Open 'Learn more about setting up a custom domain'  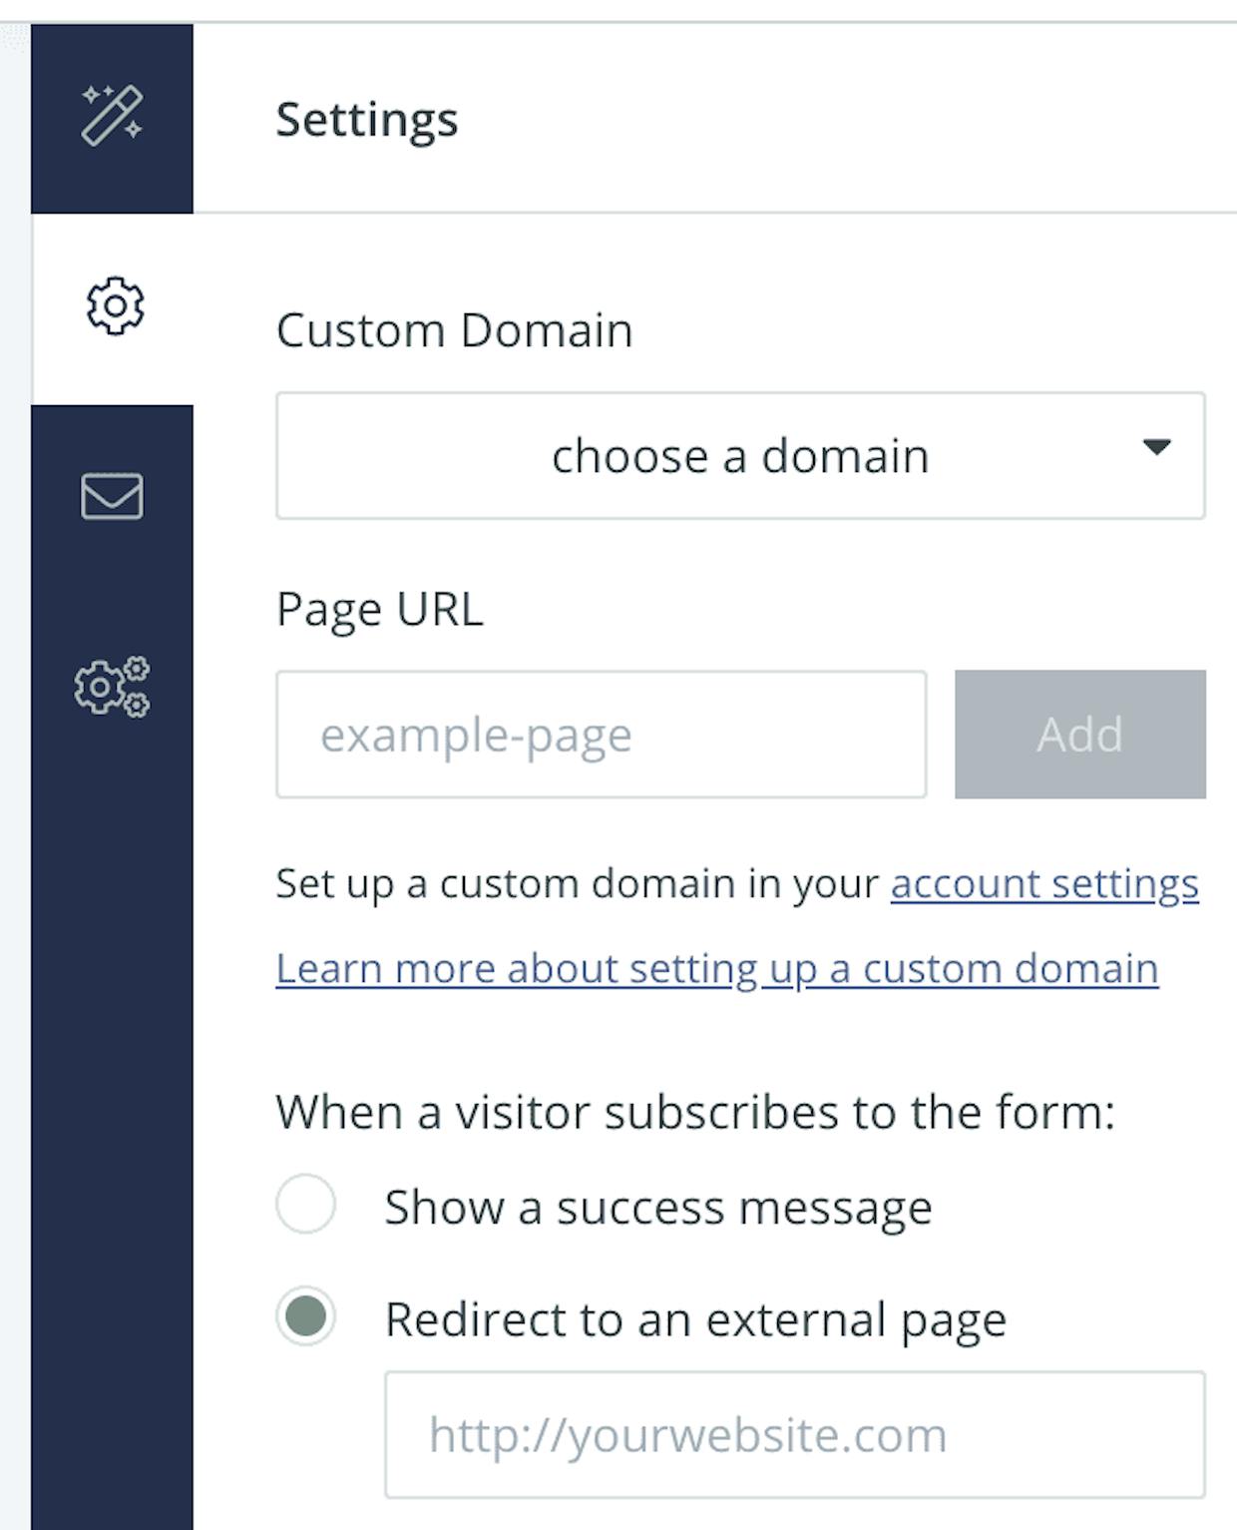click(717, 968)
